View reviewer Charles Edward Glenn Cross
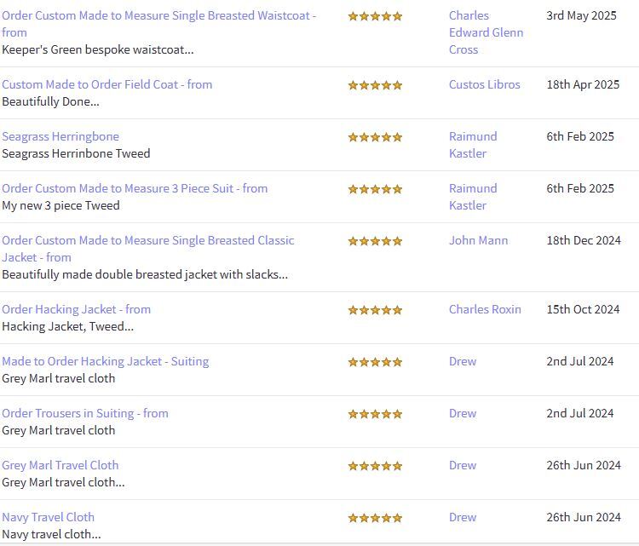Screen dimensions: 639x546 coord(486,32)
